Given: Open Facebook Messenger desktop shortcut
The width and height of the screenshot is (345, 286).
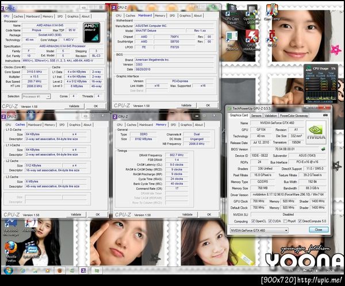Looking at the screenshot, I should [11, 227].
